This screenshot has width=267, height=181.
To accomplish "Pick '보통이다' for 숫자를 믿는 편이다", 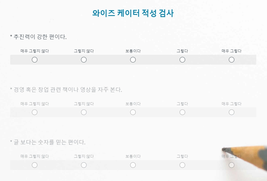I will coord(133,165).
